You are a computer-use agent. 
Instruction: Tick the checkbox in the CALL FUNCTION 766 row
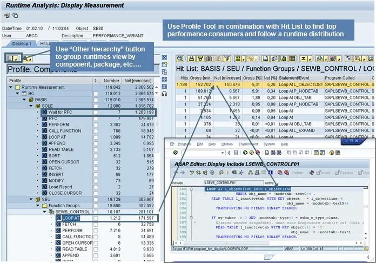[96, 131]
